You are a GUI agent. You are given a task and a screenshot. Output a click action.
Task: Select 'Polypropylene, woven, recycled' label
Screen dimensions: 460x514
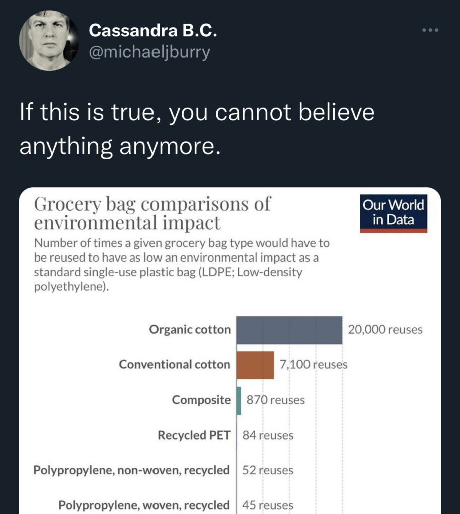click(144, 505)
